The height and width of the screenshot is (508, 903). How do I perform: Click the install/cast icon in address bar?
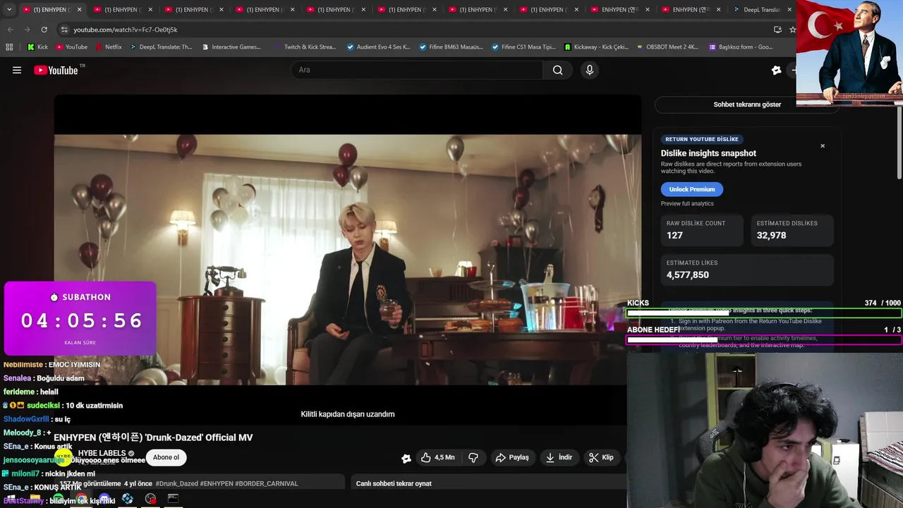(x=777, y=30)
